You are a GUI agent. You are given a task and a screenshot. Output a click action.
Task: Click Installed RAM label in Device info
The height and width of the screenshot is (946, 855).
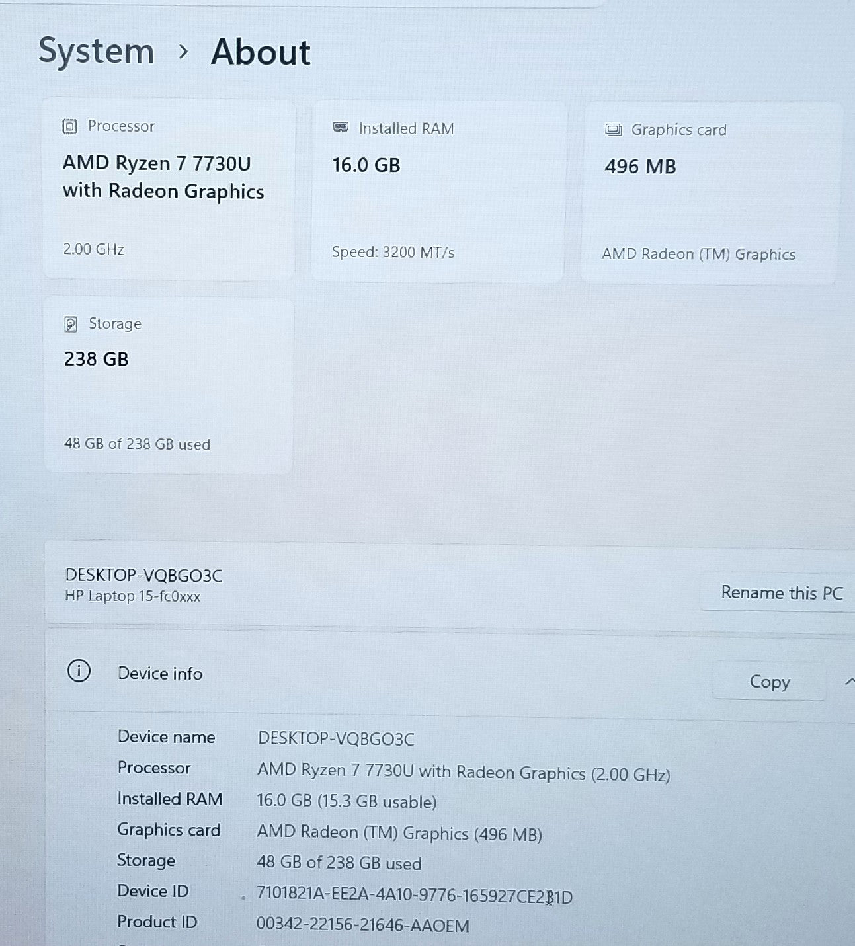point(169,799)
